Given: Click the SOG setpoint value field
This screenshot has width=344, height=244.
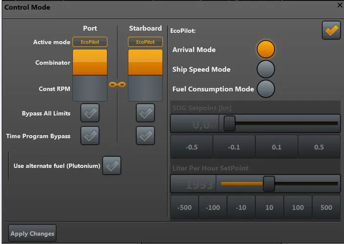Looking at the screenshot, I should click(195, 123).
